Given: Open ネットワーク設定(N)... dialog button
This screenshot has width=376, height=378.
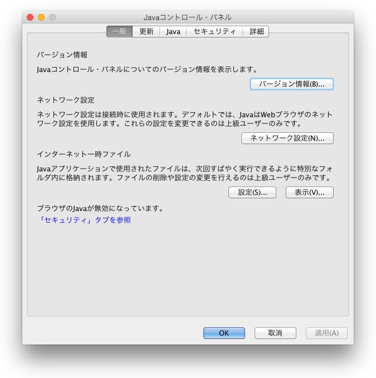Looking at the screenshot, I should [287, 138].
